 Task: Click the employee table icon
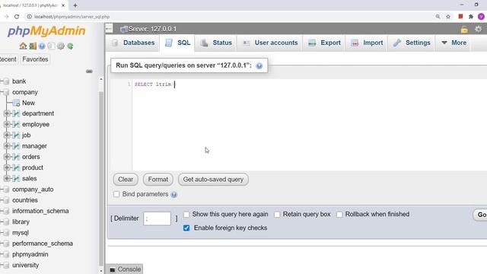(x=16, y=124)
